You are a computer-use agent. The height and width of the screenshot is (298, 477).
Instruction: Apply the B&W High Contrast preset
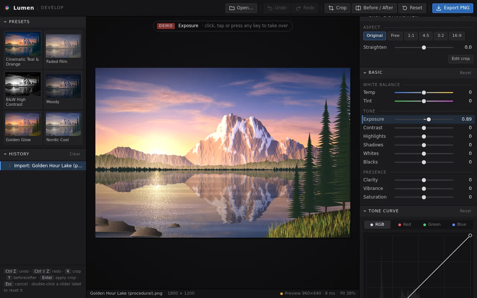coord(23,90)
